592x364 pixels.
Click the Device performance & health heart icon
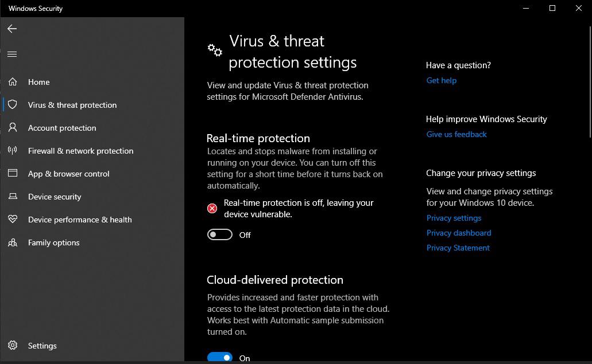point(13,220)
